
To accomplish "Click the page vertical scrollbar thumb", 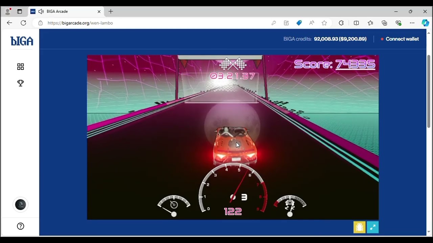I will (429, 91).
